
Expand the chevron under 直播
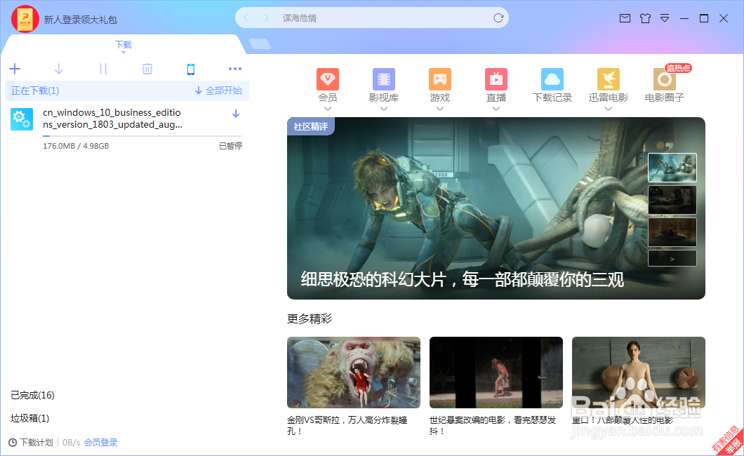coord(496,109)
